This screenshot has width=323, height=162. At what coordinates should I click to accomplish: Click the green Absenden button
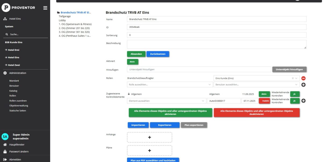pos(136,54)
